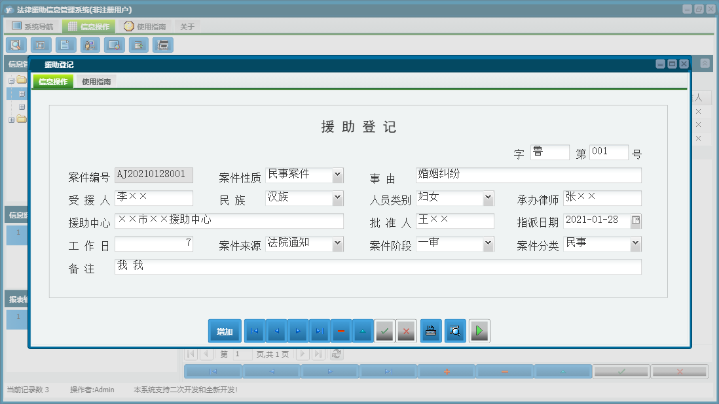
Task: Open the 案件性质 dropdown
Action: (337, 175)
